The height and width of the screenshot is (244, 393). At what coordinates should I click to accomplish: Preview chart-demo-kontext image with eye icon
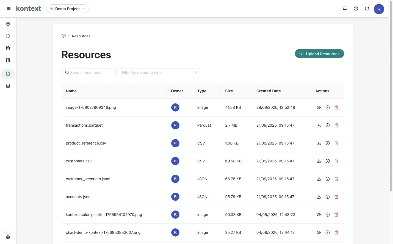[x=319, y=232]
